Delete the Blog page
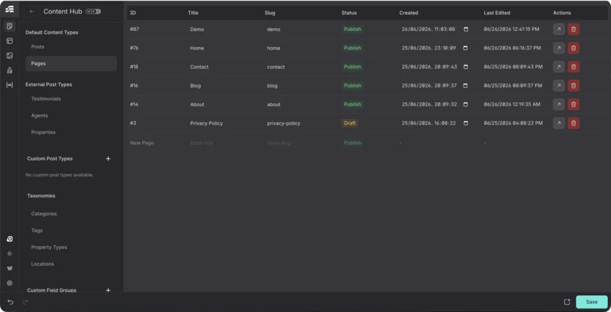Viewport: 611px width, 312px height. click(x=573, y=85)
